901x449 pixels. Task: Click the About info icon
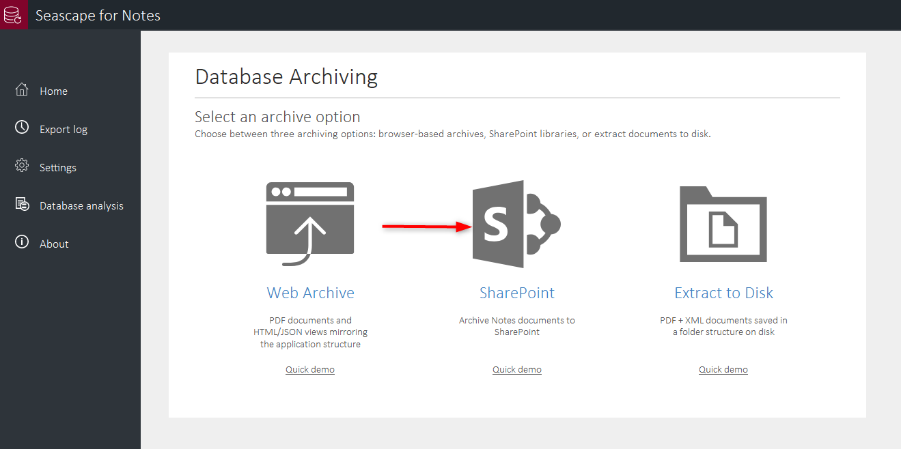(22, 242)
